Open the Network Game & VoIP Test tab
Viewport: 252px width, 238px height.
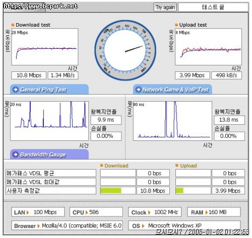pyautogui.click(x=172, y=90)
